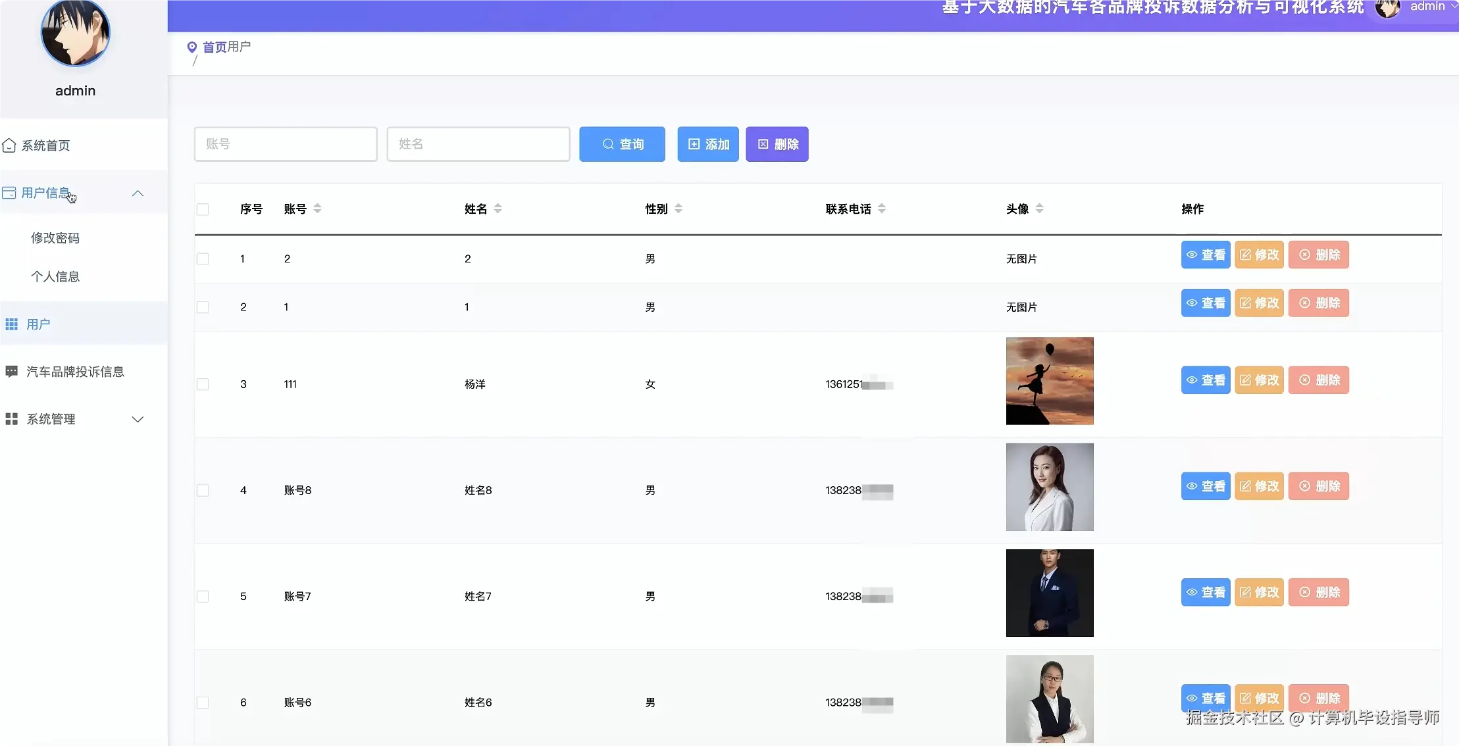Image resolution: width=1459 pixels, height=746 pixels.
Task: View 账号8 row details
Action: [x=1206, y=486]
